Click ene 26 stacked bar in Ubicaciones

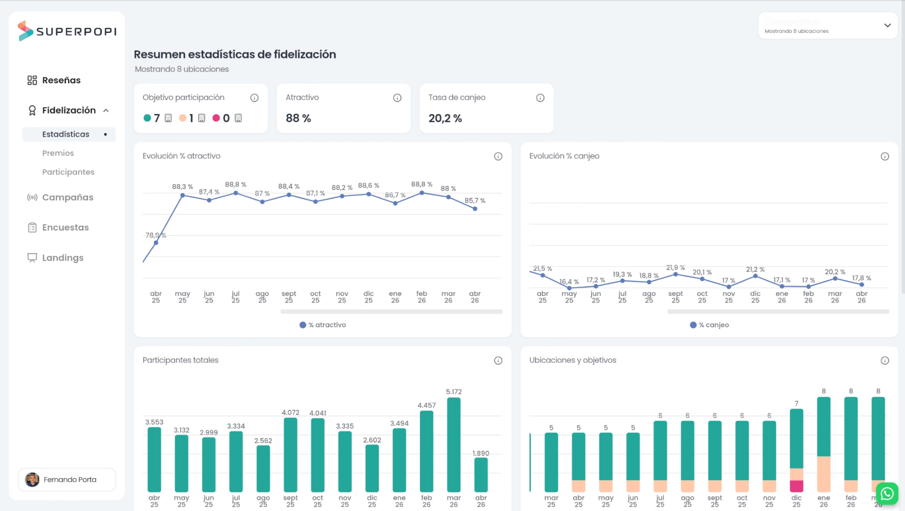click(x=824, y=445)
